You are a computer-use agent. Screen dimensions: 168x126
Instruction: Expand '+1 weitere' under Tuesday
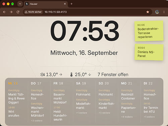click(149, 117)
